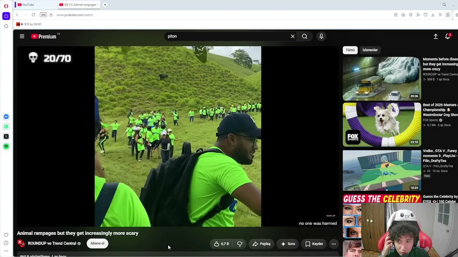The height and width of the screenshot is (257, 458).
Task: Open Messenger in the Opera sidebar
Action: (x=6, y=117)
